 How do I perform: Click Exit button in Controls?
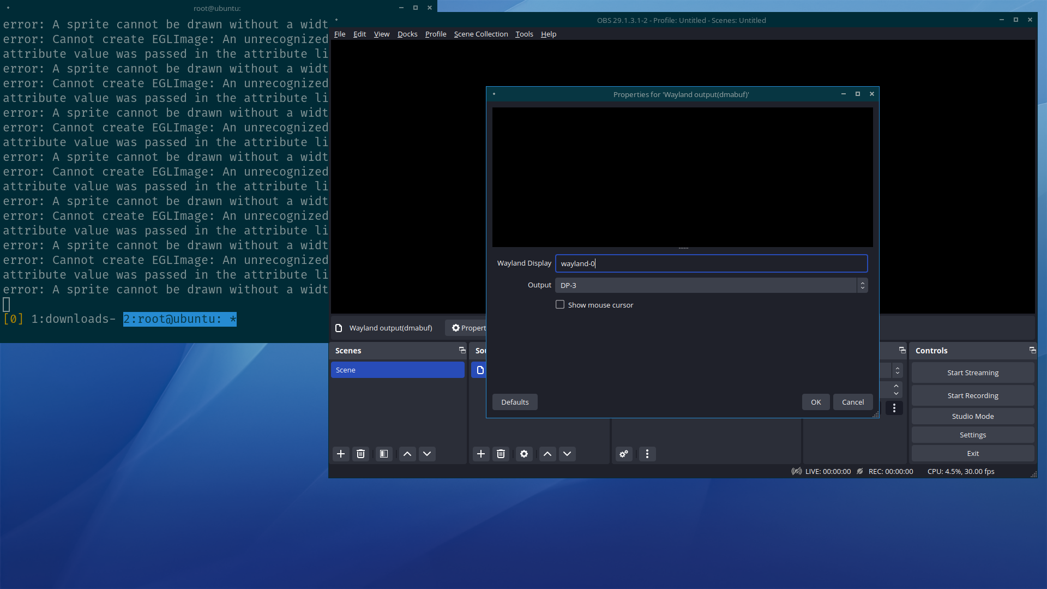click(x=973, y=453)
